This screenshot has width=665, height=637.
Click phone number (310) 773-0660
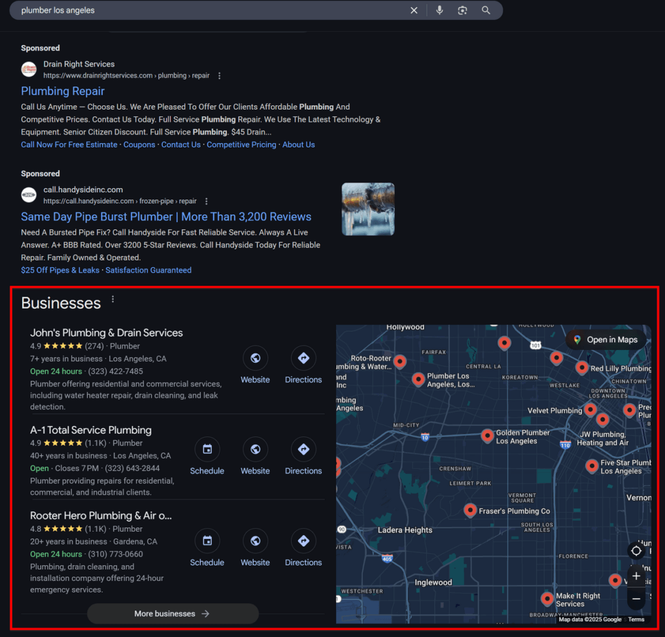pos(116,555)
